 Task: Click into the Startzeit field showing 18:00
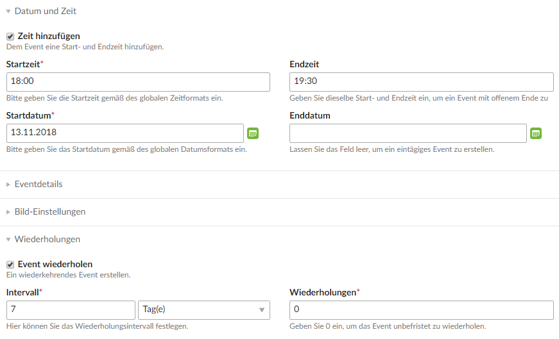(x=138, y=82)
